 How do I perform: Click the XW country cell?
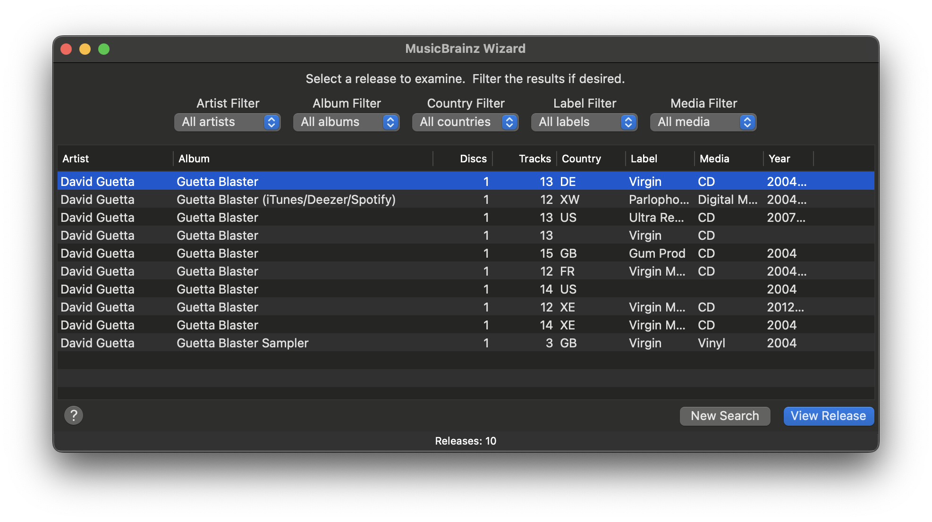pyautogui.click(x=569, y=200)
